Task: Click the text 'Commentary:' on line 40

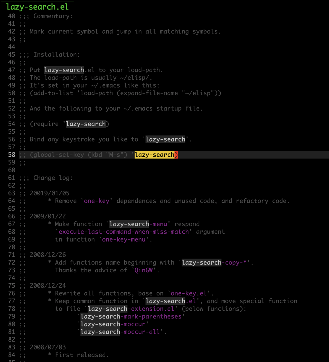Action: point(53,16)
